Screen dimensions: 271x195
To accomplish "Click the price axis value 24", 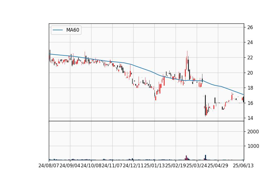I will point(250,42).
